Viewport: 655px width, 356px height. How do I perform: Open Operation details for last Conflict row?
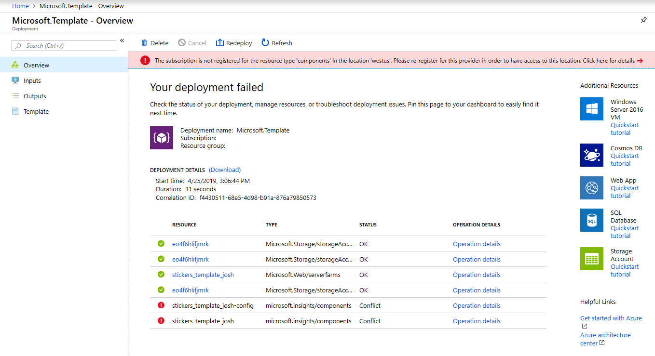[477, 321]
